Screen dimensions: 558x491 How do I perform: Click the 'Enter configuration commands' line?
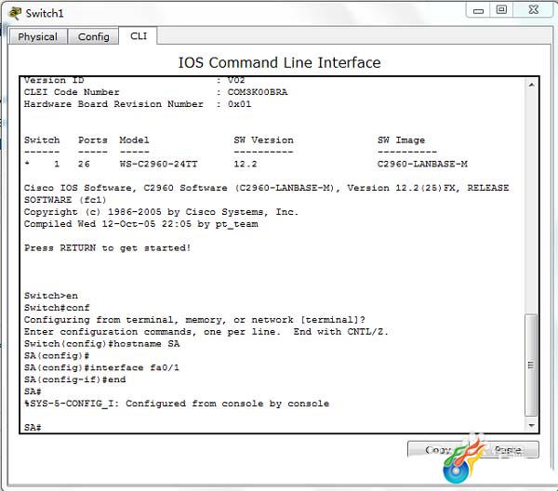click(x=206, y=332)
